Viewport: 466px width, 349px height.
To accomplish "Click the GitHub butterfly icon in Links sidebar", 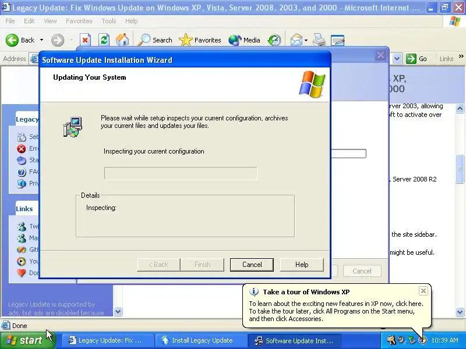I will pos(22,250).
